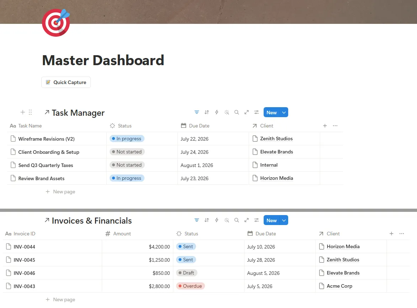Open Zenith Studios client in Task Manager
Viewport: 417px width, 308px height.
click(x=276, y=139)
